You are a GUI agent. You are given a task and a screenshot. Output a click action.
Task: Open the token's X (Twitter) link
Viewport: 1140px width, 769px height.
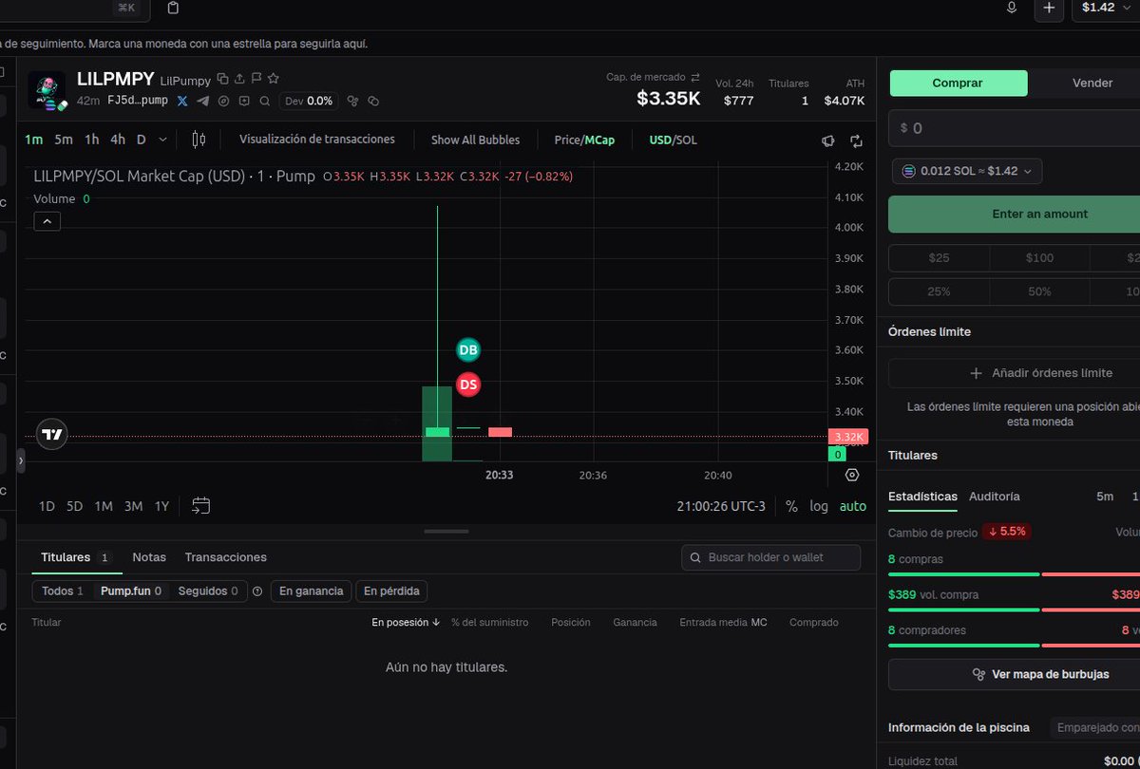pos(183,101)
